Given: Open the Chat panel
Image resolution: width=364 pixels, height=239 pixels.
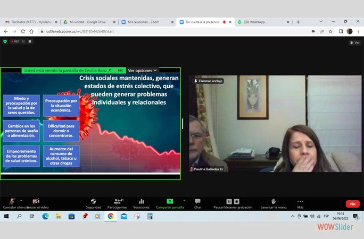Looking at the screenshot, I should 197,202.
